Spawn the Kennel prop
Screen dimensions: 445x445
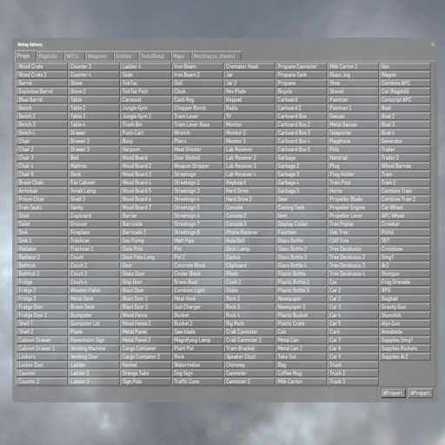[145, 365]
